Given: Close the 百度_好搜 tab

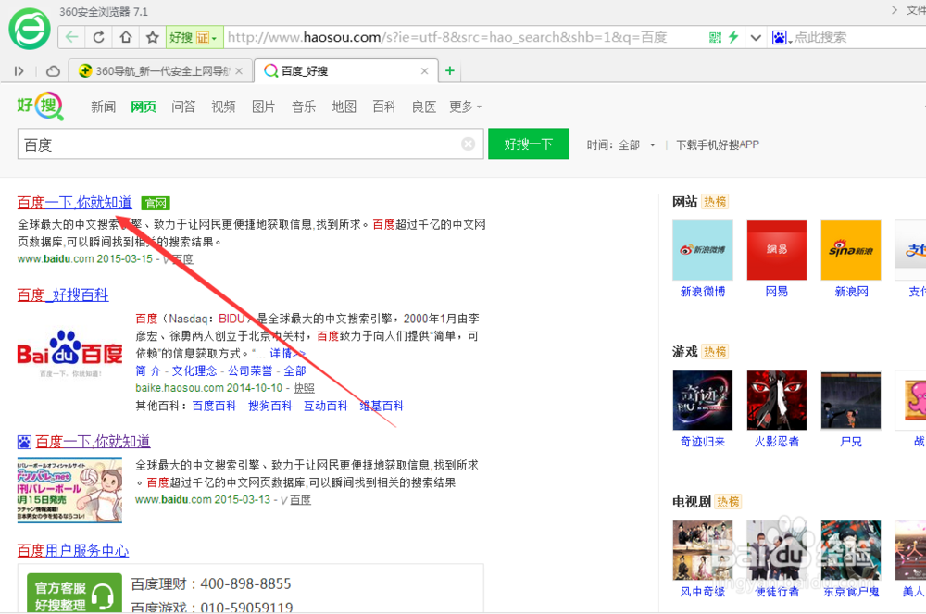Looking at the screenshot, I should [x=424, y=70].
